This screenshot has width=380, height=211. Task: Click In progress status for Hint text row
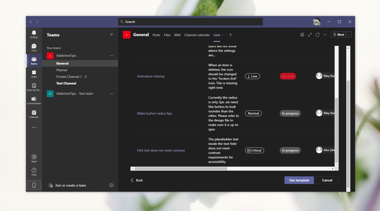pos(290,150)
